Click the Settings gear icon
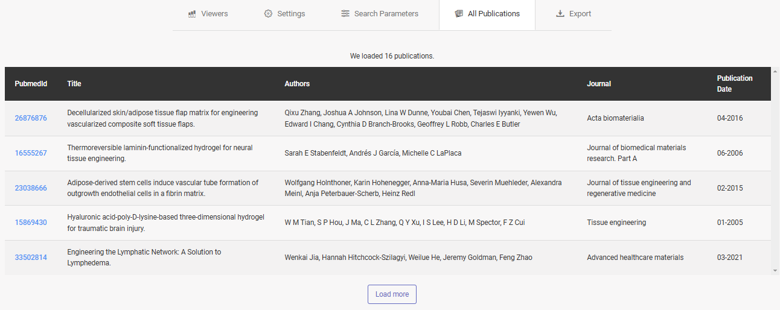Screen dimensions: 780x310 pyautogui.click(x=268, y=14)
